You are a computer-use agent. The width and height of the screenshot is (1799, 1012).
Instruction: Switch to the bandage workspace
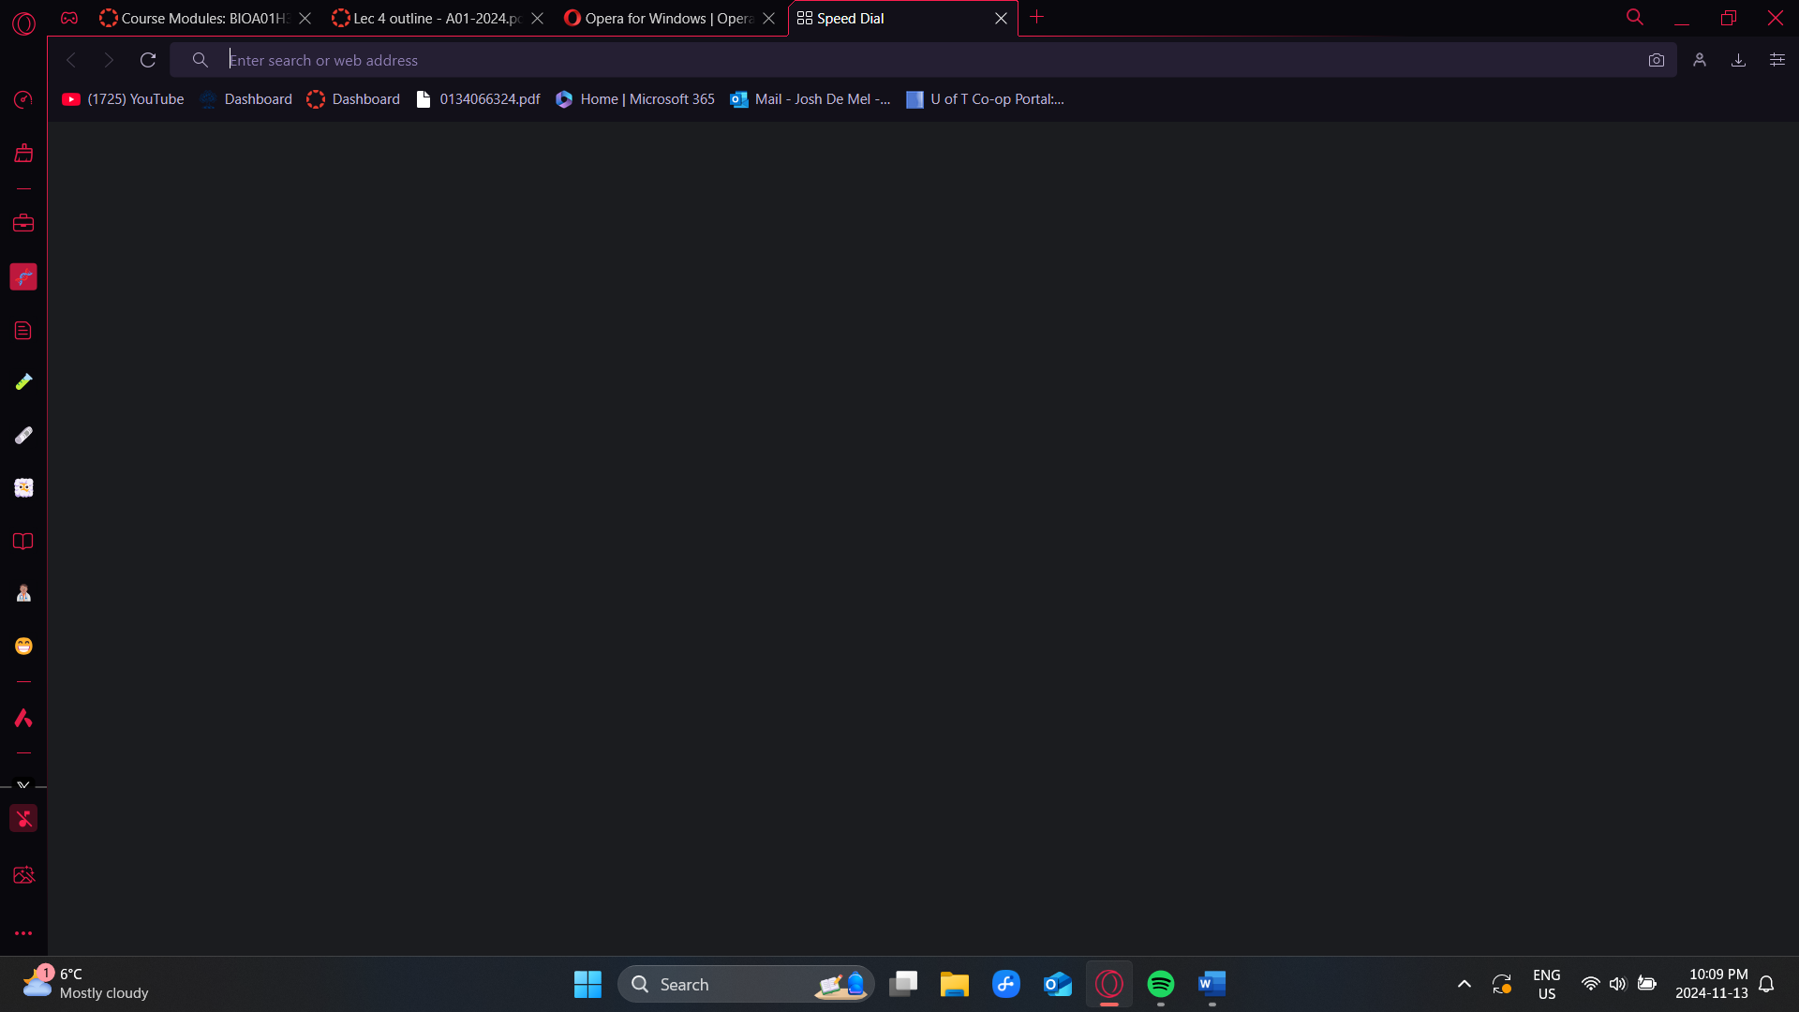point(23,435)
